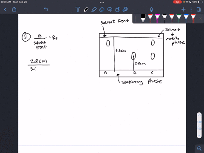
Task: Tap the Wi-Fi status icon
Action: pyautogui.click(x=187, y=2)
